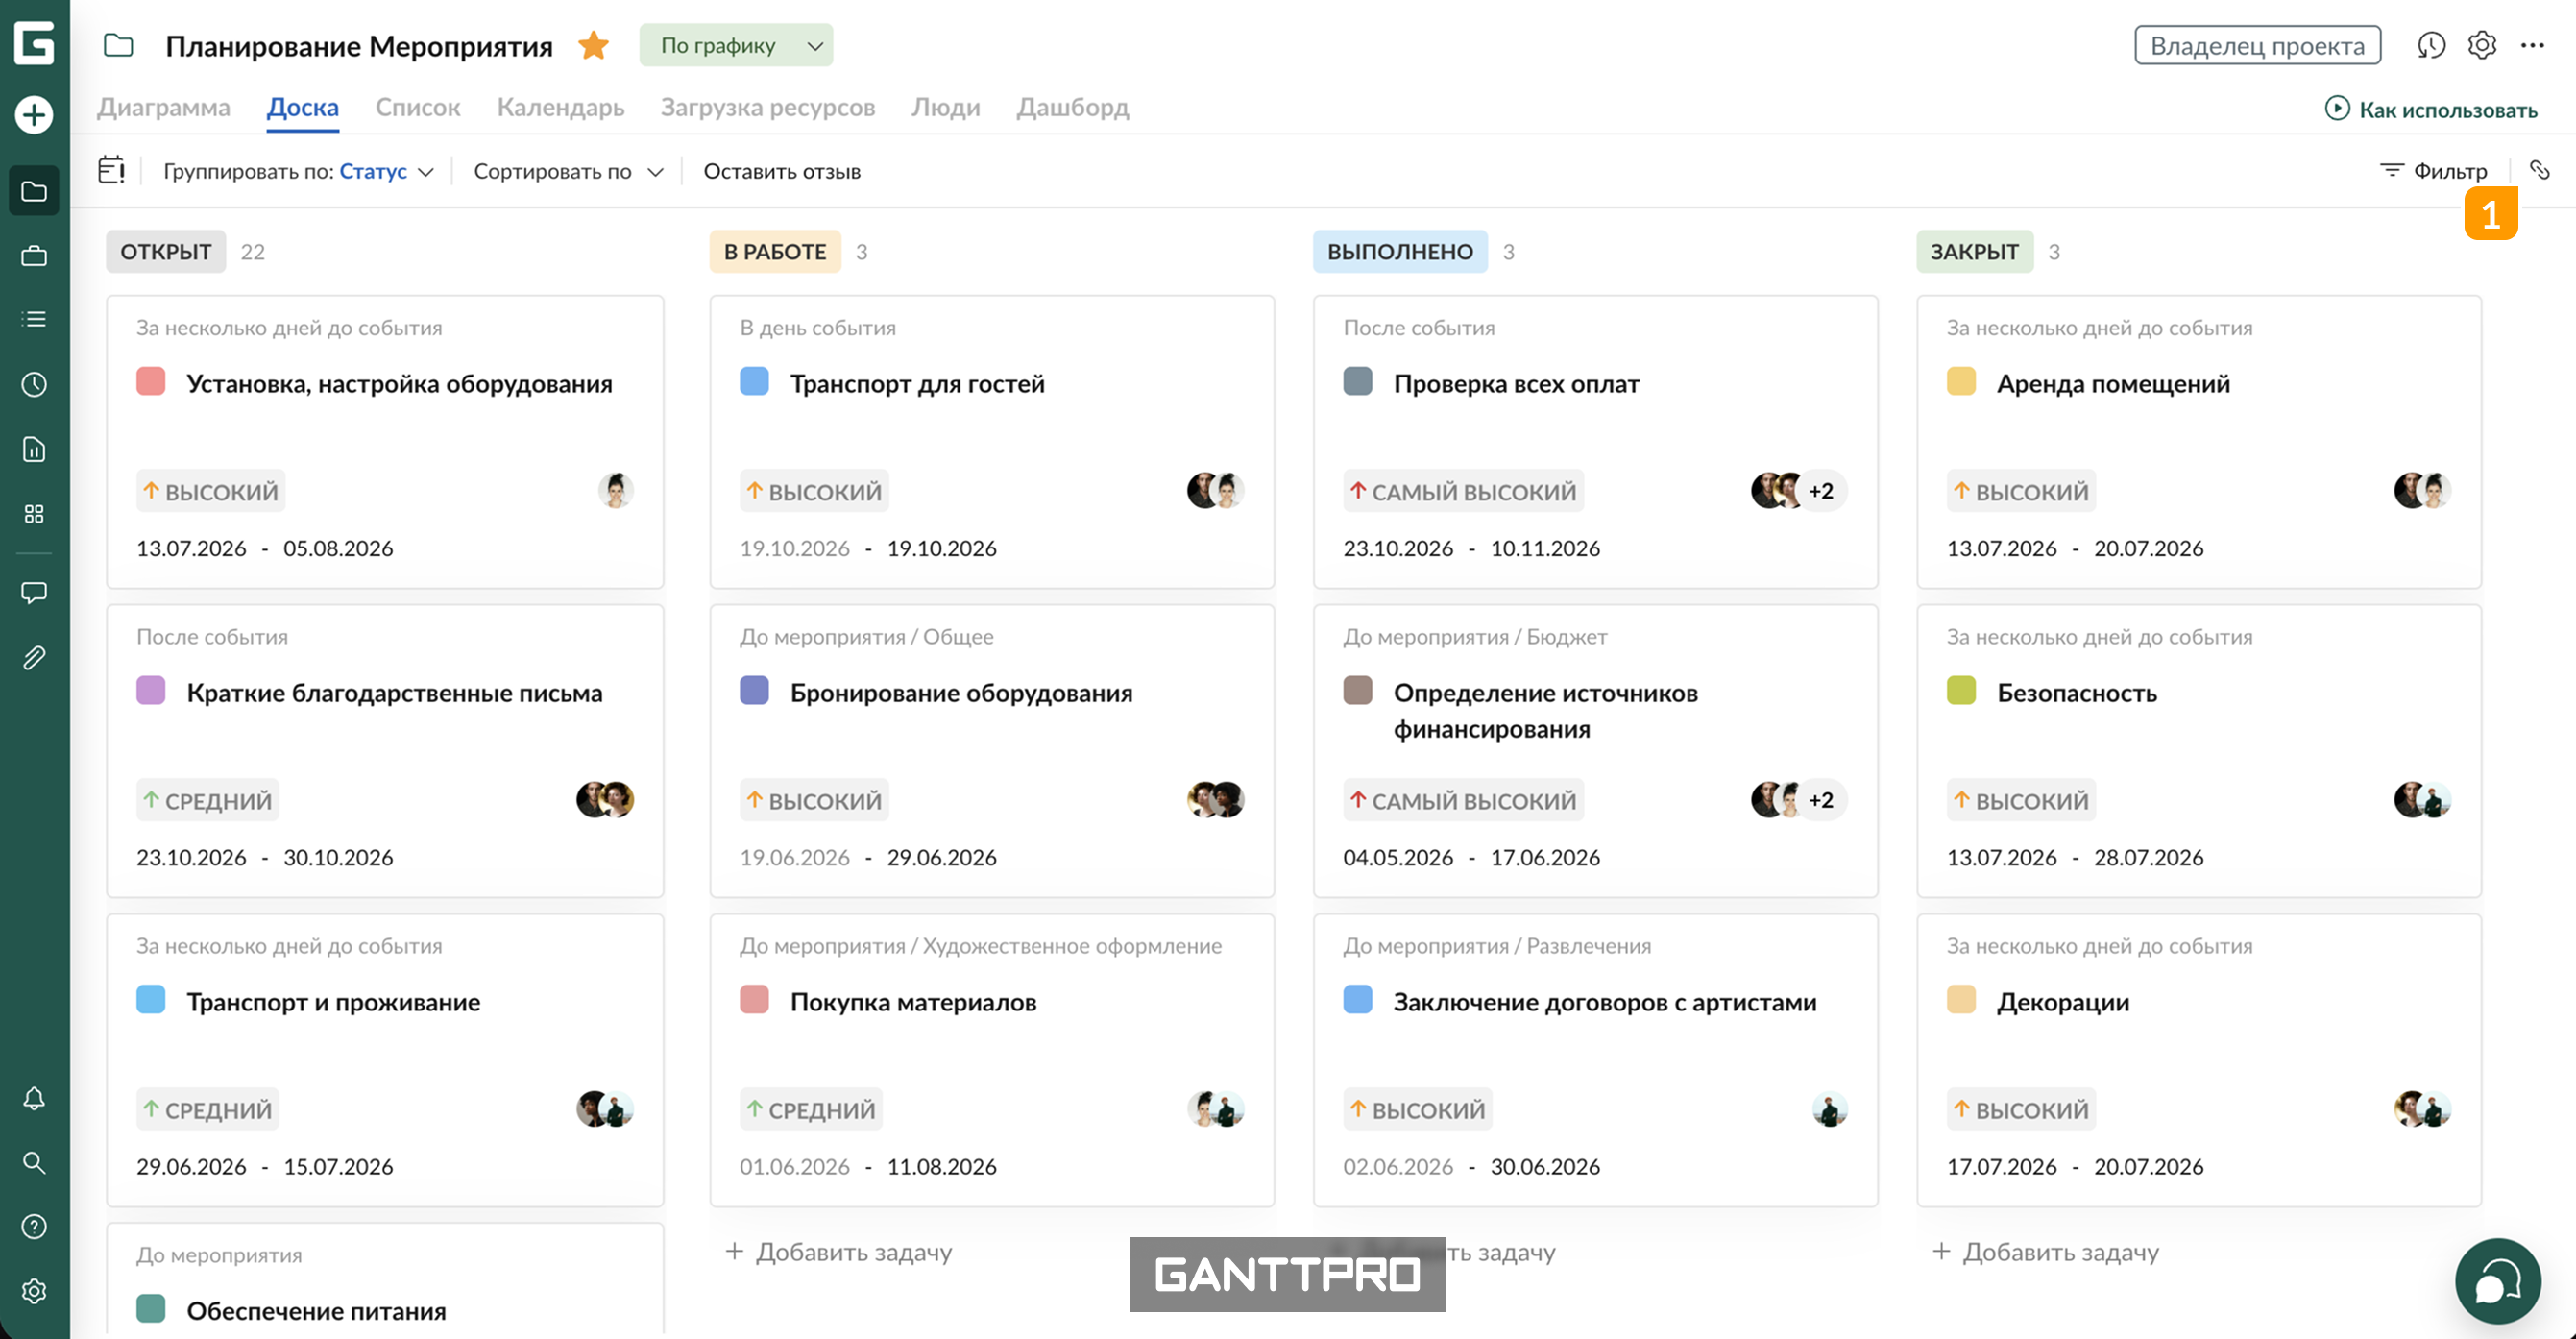Open the notifications bell icon
Screen dimensions: 2576x1339
[x=34, y=1098]
